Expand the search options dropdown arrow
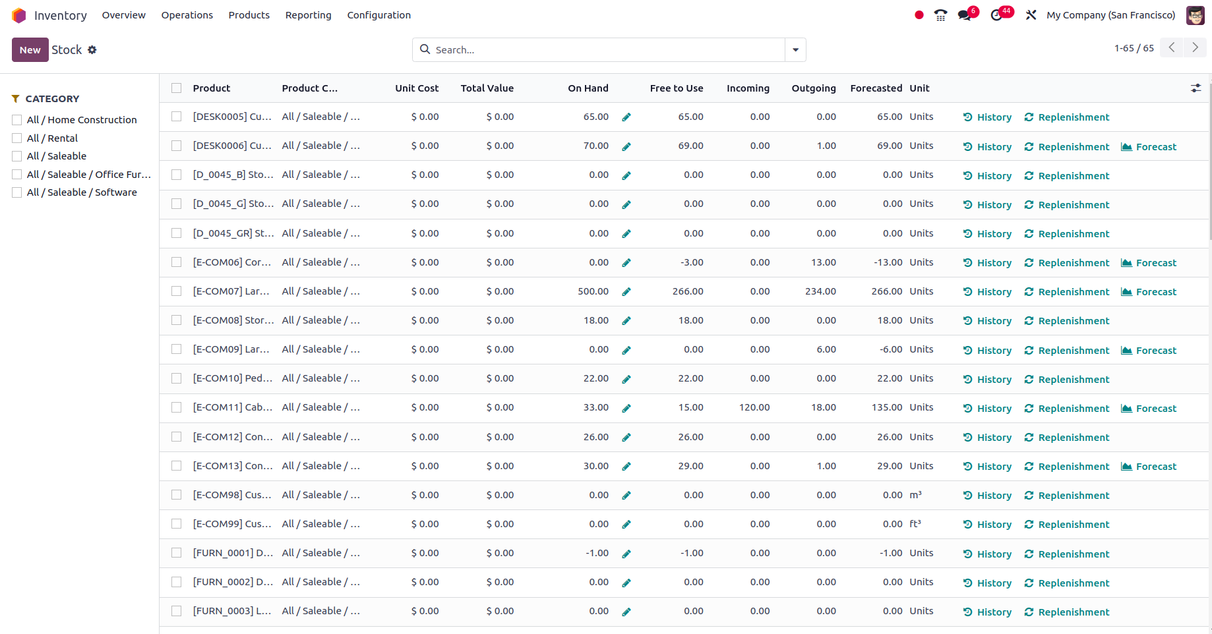Screen dimensions: 1212x634 (795, 50)
